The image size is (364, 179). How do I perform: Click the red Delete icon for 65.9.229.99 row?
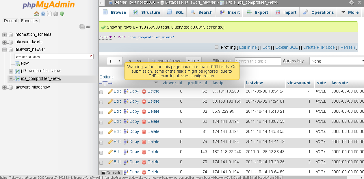click(x=144, y=112)
